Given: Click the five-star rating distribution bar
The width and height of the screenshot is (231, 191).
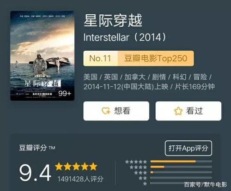Looking at the screenshot, I should [x=181, y=161].
